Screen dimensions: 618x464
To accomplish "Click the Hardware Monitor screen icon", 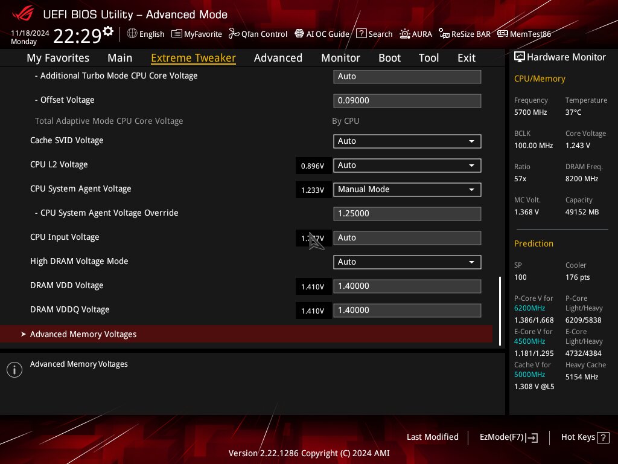I will click(x=520, y=57).
